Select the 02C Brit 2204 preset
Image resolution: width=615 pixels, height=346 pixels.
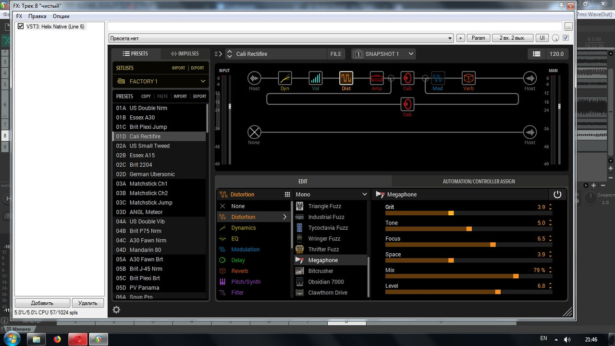(x=160, y=165)
